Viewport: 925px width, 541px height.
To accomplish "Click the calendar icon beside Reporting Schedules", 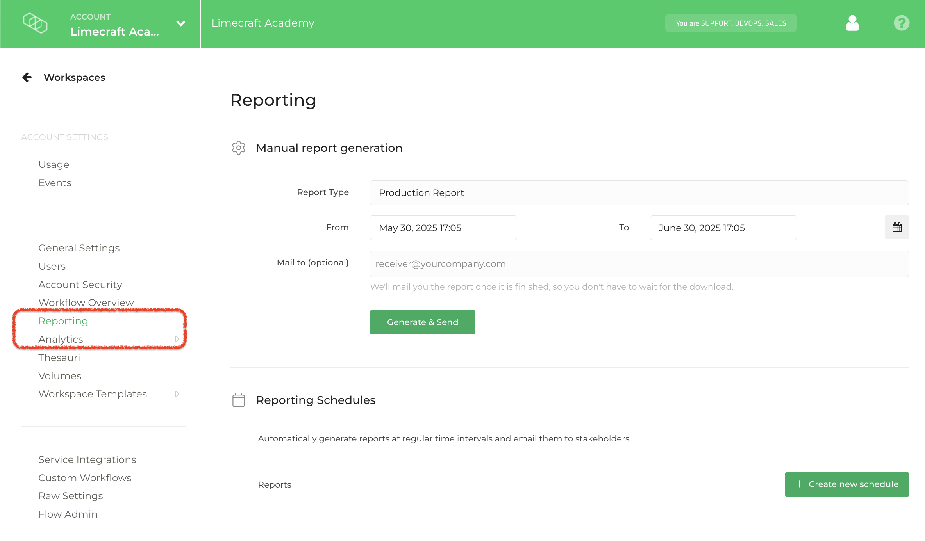I will point(238,400).
